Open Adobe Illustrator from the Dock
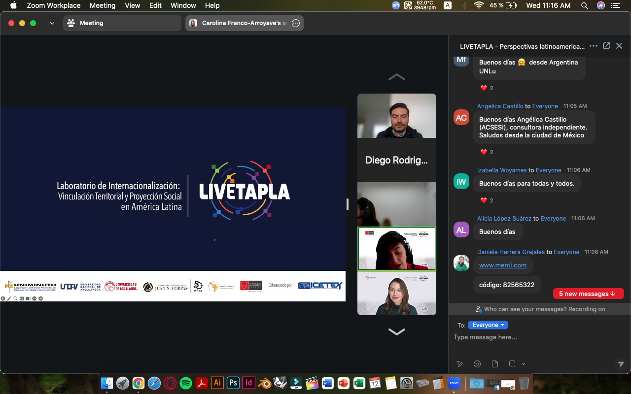This screenshot has height=394, width=631. tap(217, 383)
